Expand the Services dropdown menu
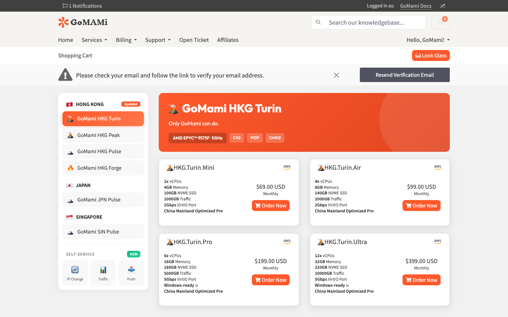The image size is (508, 317). [94, 40]
